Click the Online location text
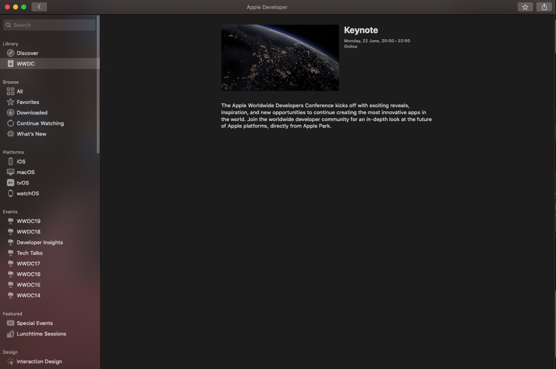This screenshot has width=556, height=369. point(351,46)
